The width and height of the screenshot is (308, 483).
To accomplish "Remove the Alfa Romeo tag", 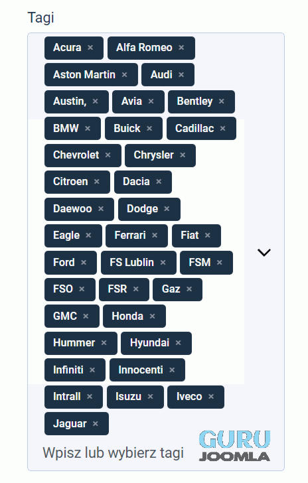I will [x=181, y=48].
